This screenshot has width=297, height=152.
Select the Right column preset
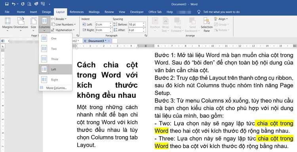click(55, 80)
